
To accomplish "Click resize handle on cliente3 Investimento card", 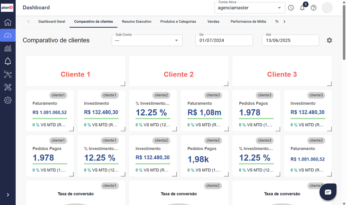I will click(x=329, y=129).
